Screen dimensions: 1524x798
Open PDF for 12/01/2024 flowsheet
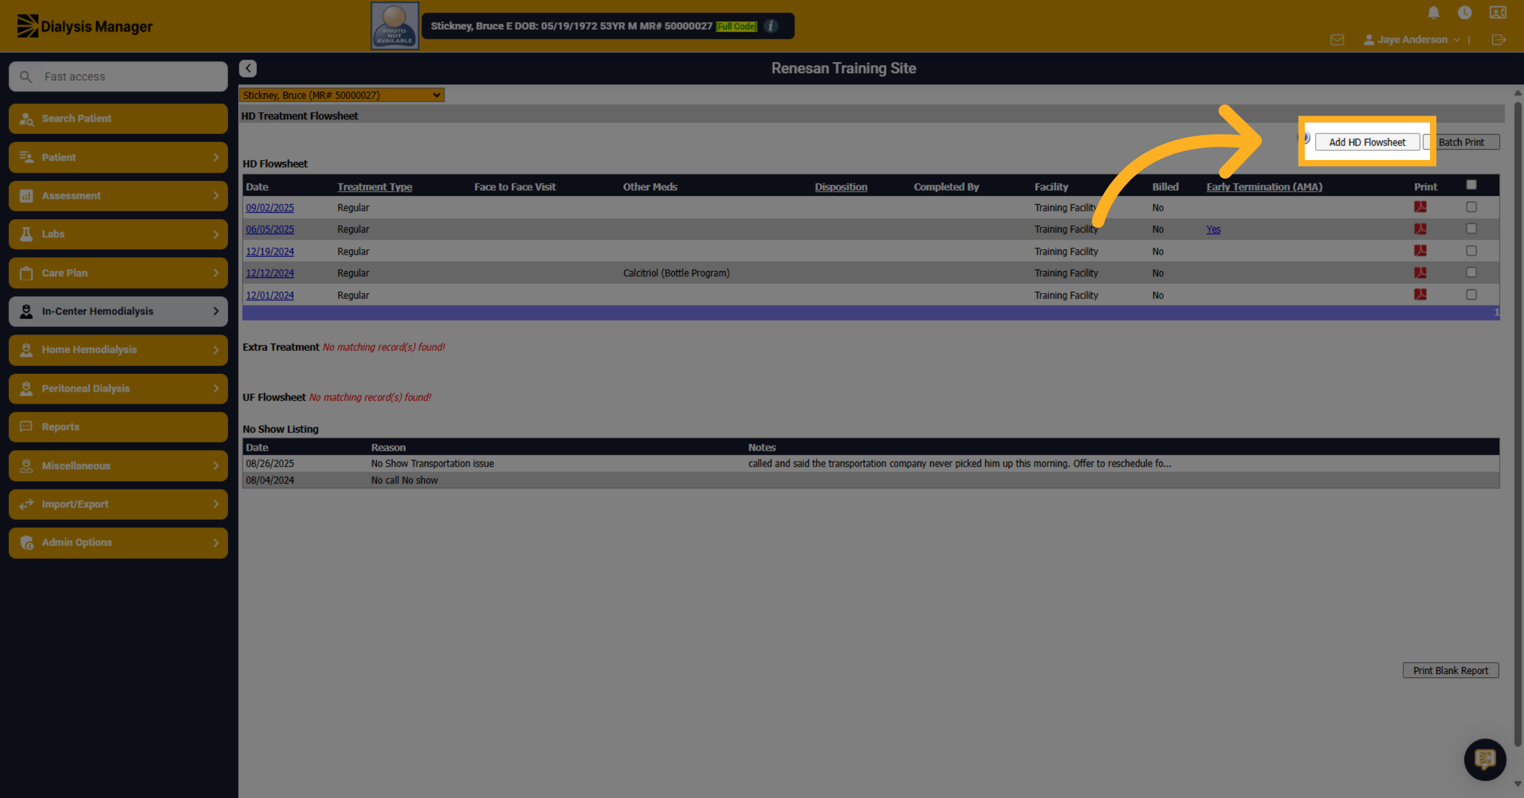(1420, 295)
